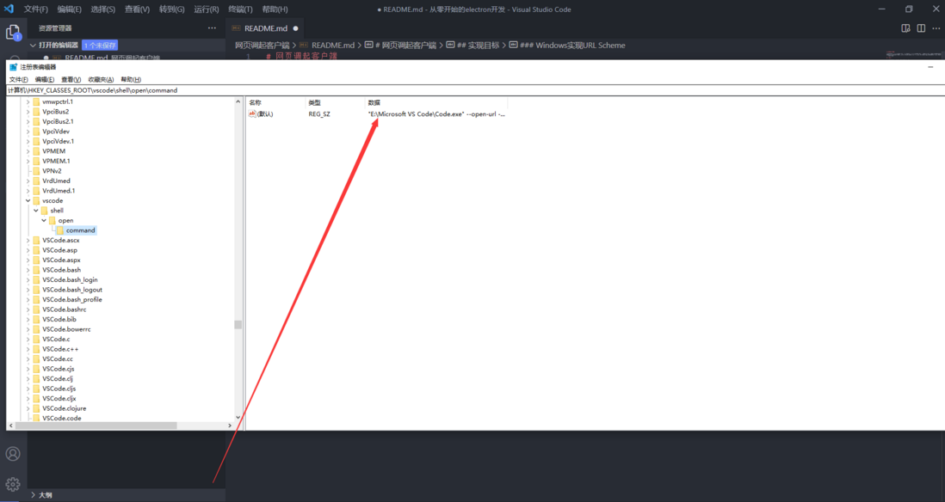Select the command key in registry tree
Image resolution: width=945 pixels, height=502 pixels.
(81, 230)
